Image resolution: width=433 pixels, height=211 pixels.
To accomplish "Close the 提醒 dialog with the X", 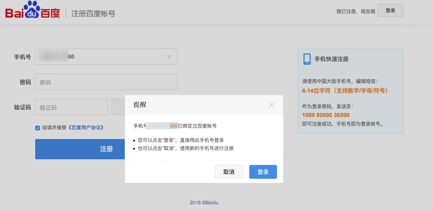I will click(x=272, y=105).
